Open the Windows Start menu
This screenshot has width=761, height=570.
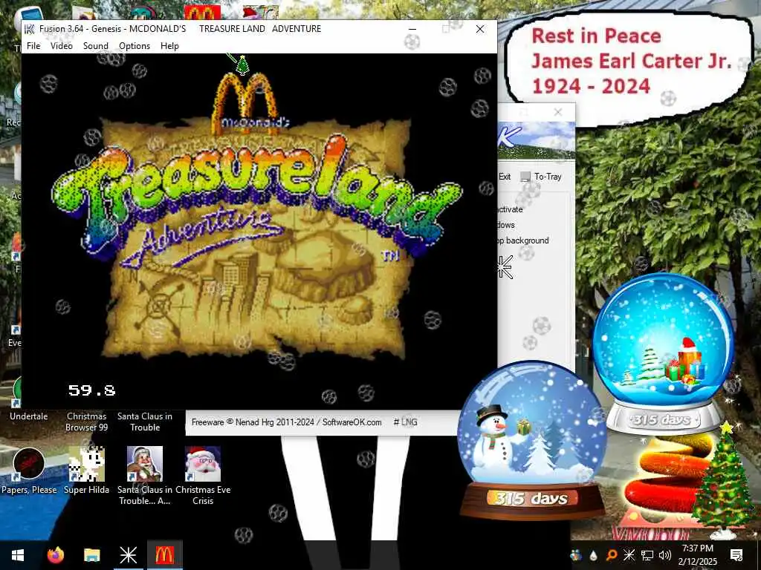click(x=18, y=555)
